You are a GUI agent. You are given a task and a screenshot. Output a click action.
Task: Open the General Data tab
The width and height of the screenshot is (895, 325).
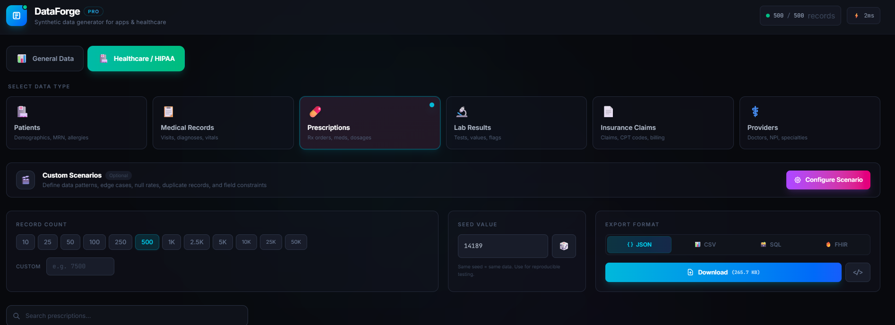pos(45,59)
